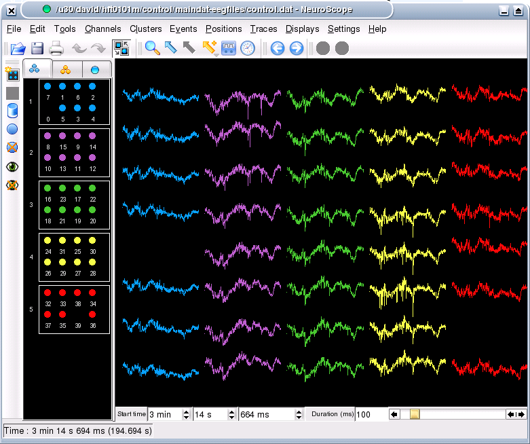The height and width of the screenshot is (444, 530).
Task: Click the crossed-out circle sidebar icon
Action: point(12,147)
